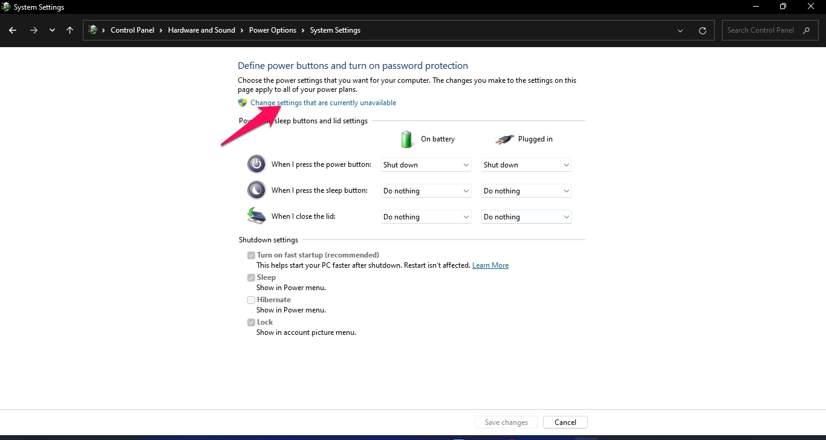Viewport: 826px width, 440px height.
Task: Click Change settings that are currently unavailable
Action: [324, 103]
